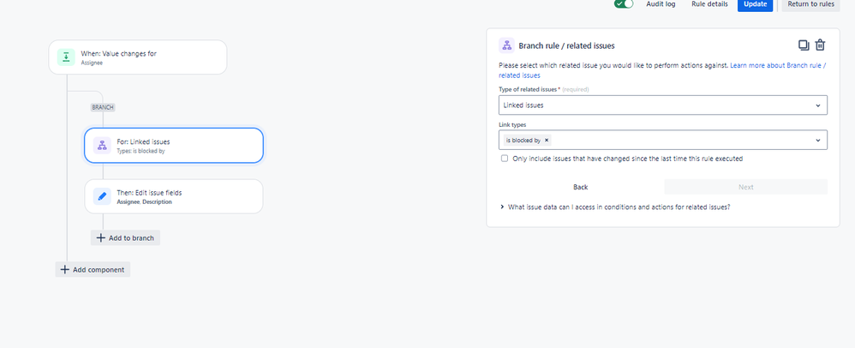Click the trigger icon for Value changes
The width and height of the screenshot is (855, 348).
66,57
